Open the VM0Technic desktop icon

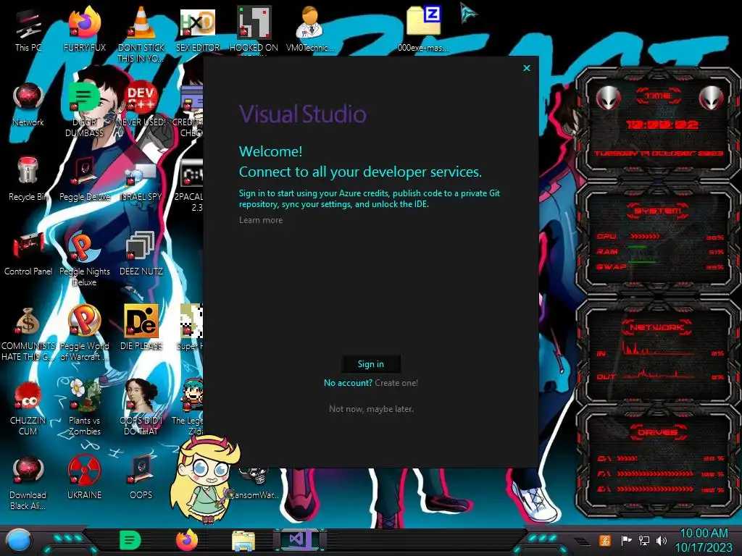tap(310, 29)
